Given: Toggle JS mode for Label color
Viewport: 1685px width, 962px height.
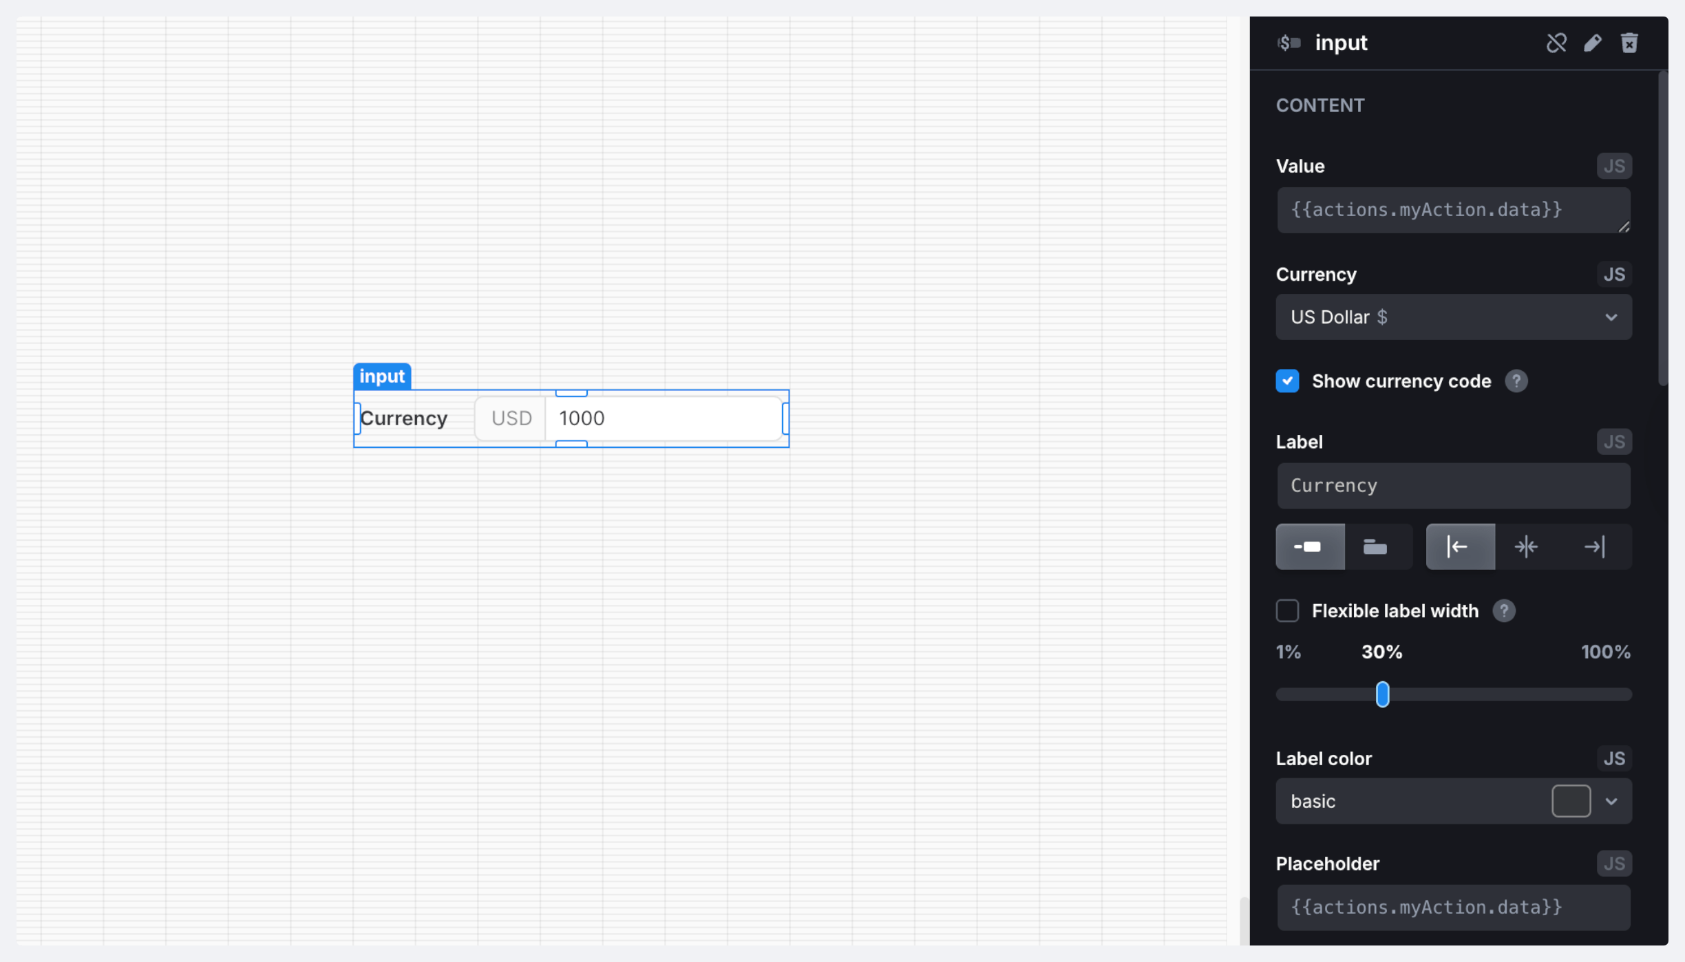Looking at the screenshot, I should [1613, 758].
